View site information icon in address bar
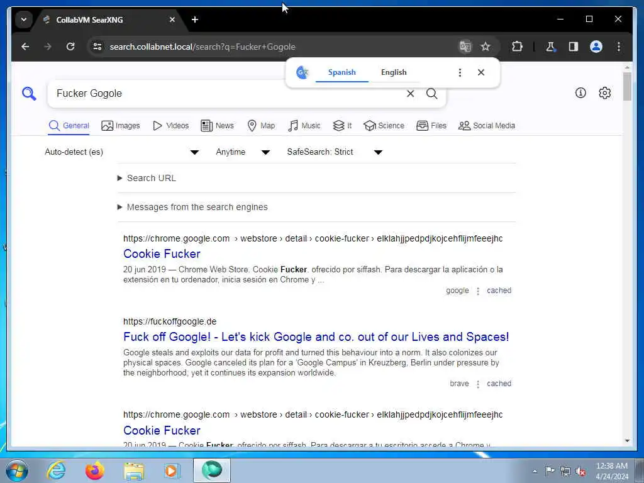 click(97, 47)
